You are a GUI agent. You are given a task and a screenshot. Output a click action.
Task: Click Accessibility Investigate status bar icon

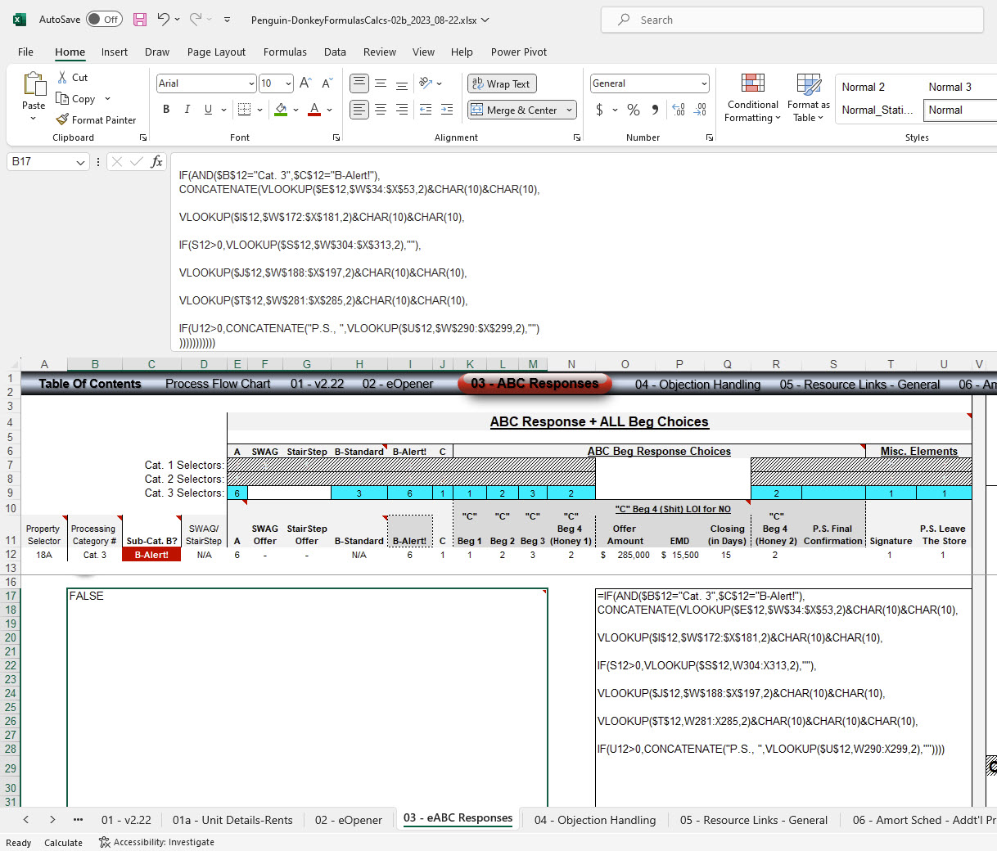(105, 842)
